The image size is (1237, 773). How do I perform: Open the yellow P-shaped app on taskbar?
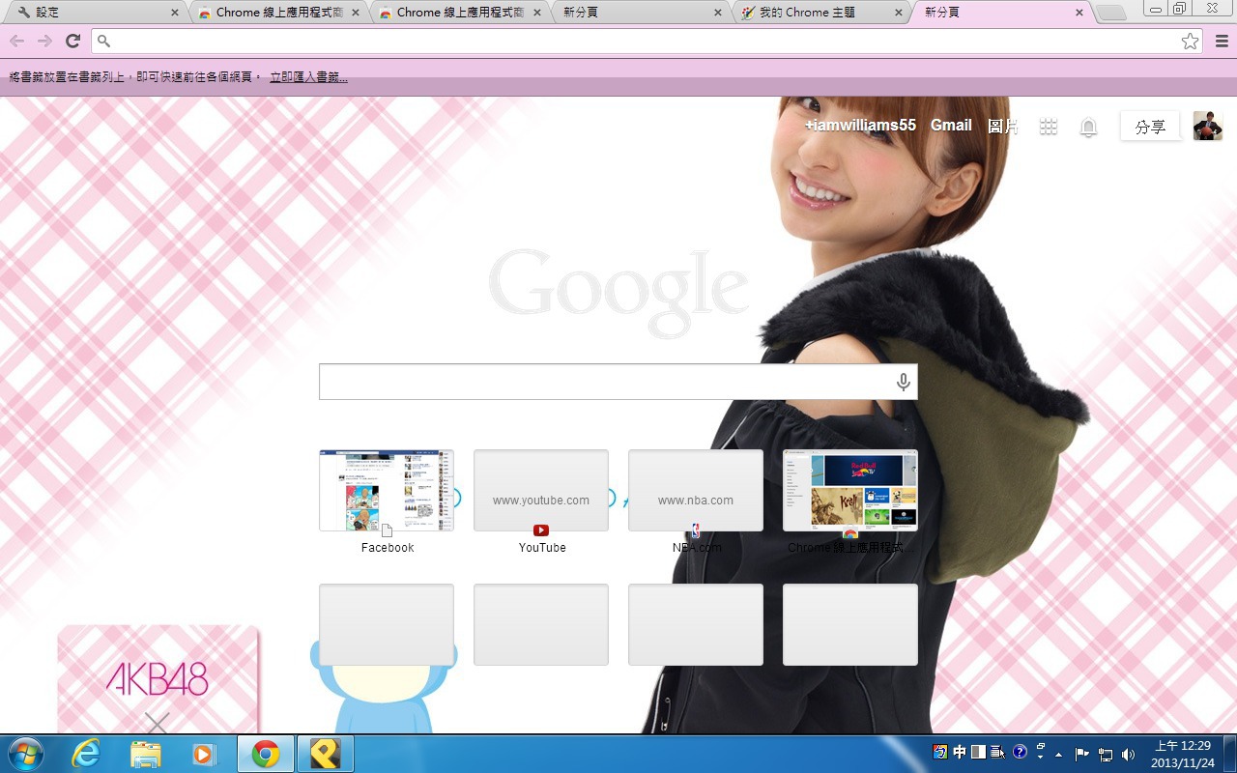tap(325, 754)
